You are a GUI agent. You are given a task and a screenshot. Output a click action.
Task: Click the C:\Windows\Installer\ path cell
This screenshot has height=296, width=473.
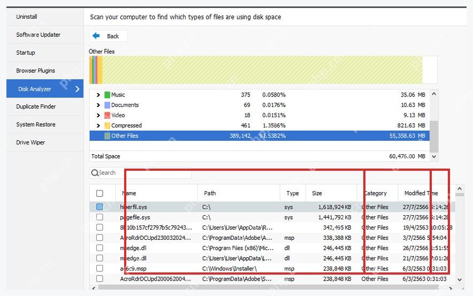pos(230,269)
